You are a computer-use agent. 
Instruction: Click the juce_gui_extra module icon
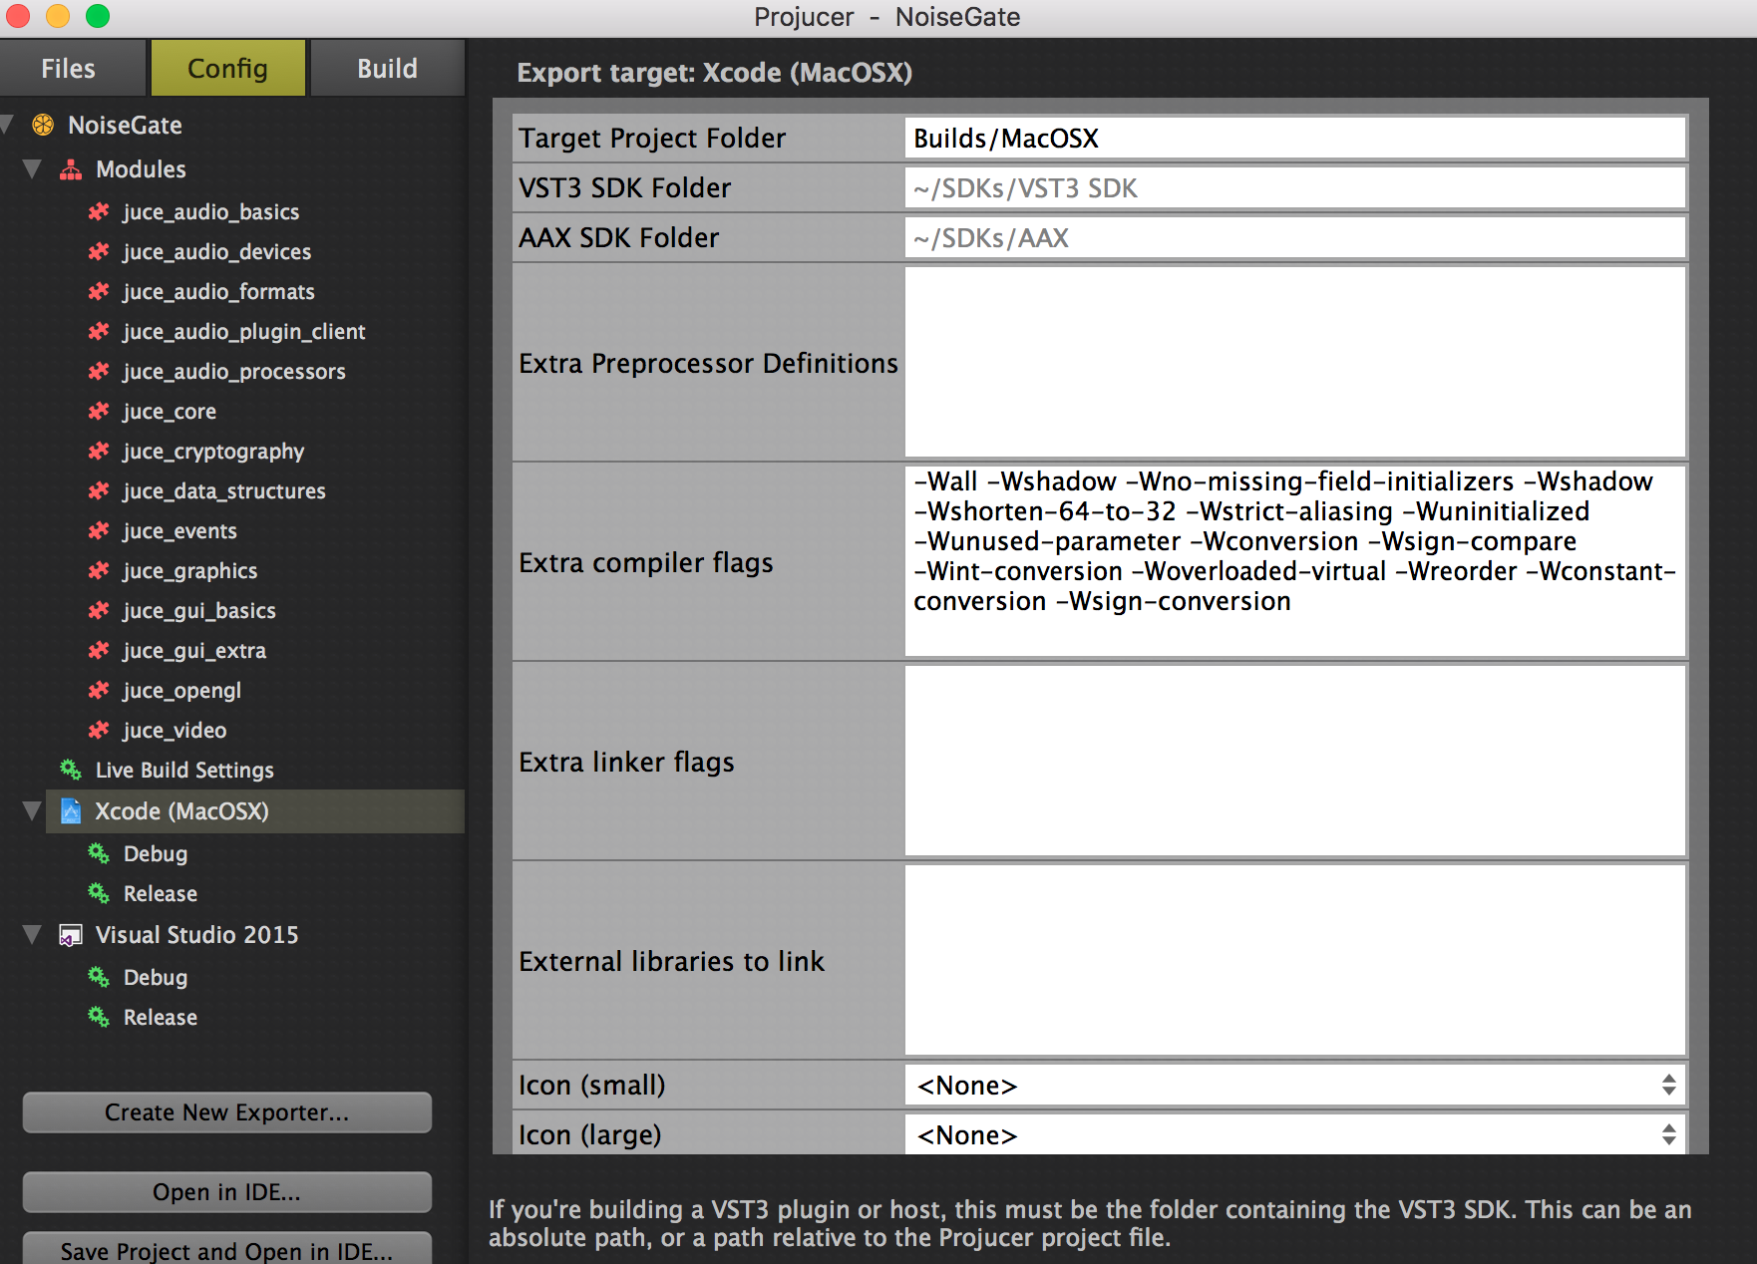[99, 650]
